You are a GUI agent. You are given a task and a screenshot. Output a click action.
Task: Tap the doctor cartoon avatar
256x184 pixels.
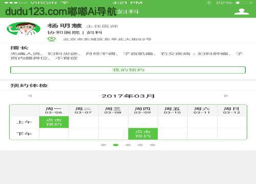[24, 29]
